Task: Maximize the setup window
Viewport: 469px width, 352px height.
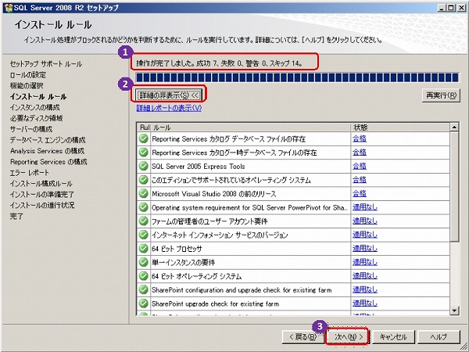Action: [451, 8]
